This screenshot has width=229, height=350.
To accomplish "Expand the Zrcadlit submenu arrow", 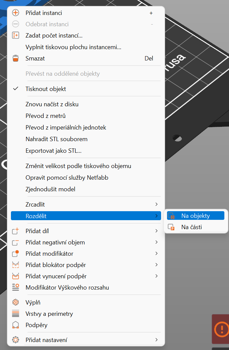I will 156,205.
